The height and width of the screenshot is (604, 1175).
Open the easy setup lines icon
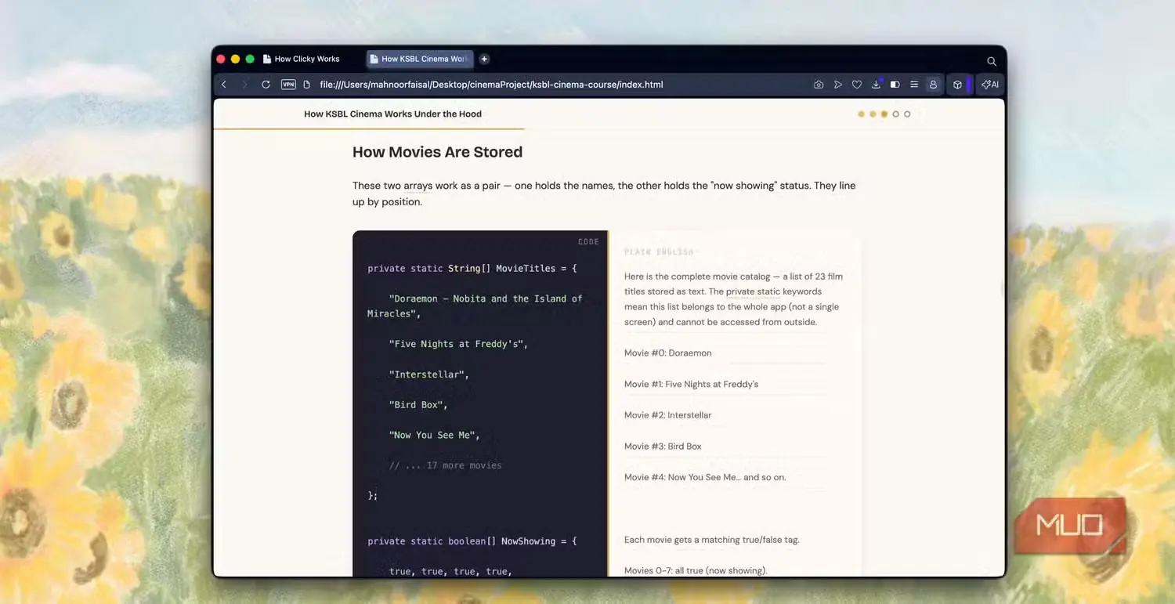tap(914, 85)
